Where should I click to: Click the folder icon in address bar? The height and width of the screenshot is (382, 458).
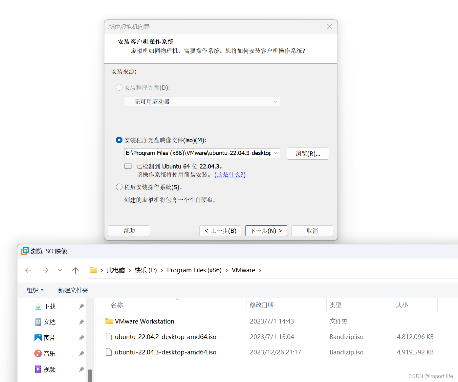pyautogui.click(x=94, y=270)
